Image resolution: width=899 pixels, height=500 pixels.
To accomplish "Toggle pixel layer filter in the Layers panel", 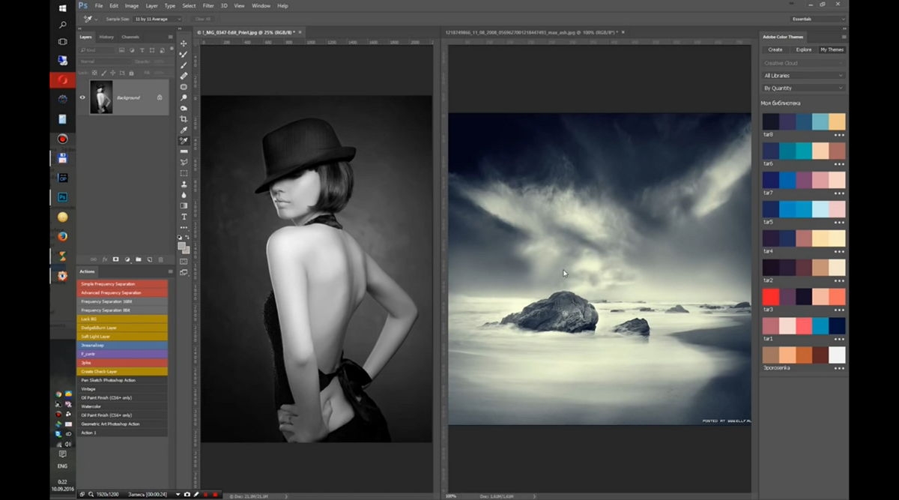I will [x=122, y=50].
